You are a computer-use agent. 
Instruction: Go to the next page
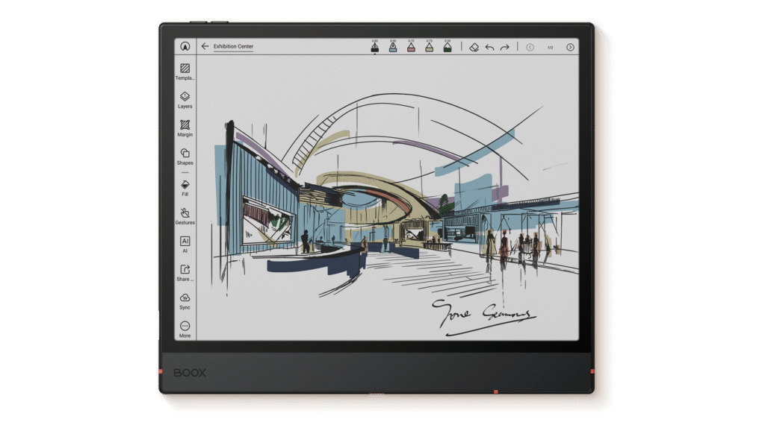point(570,47)
